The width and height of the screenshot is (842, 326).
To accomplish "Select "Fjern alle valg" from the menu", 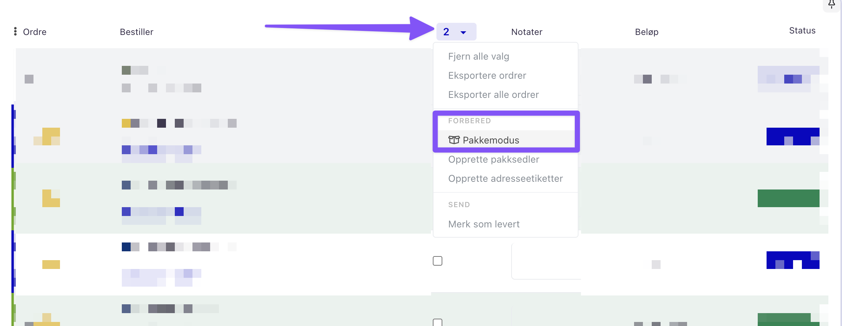I will click(x=478, y=56).
